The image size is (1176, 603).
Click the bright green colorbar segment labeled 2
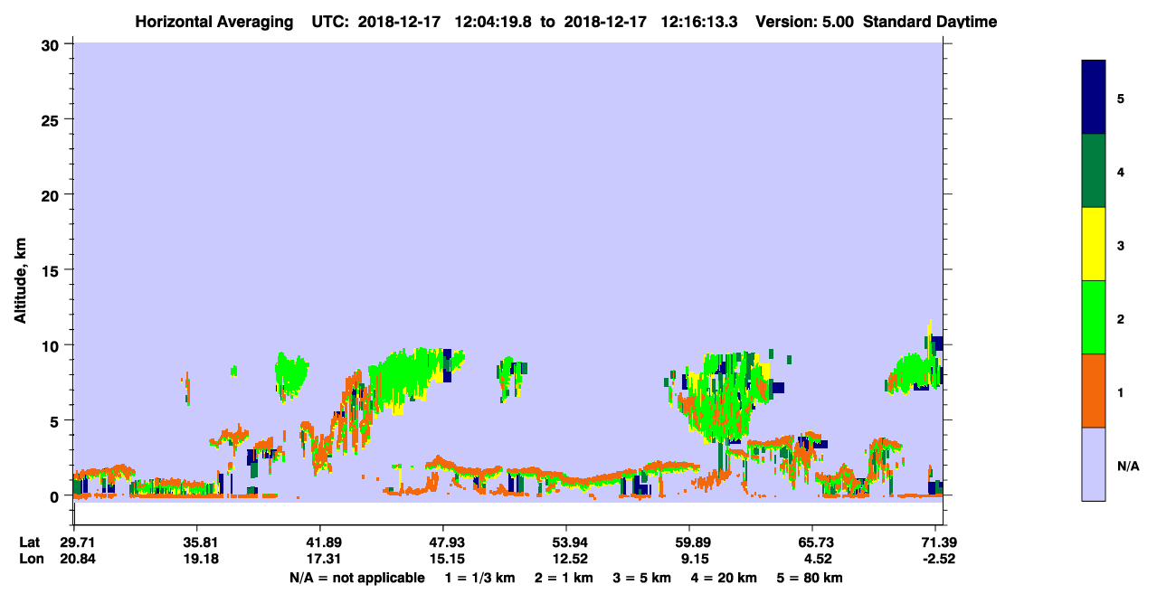[1094, 317]
